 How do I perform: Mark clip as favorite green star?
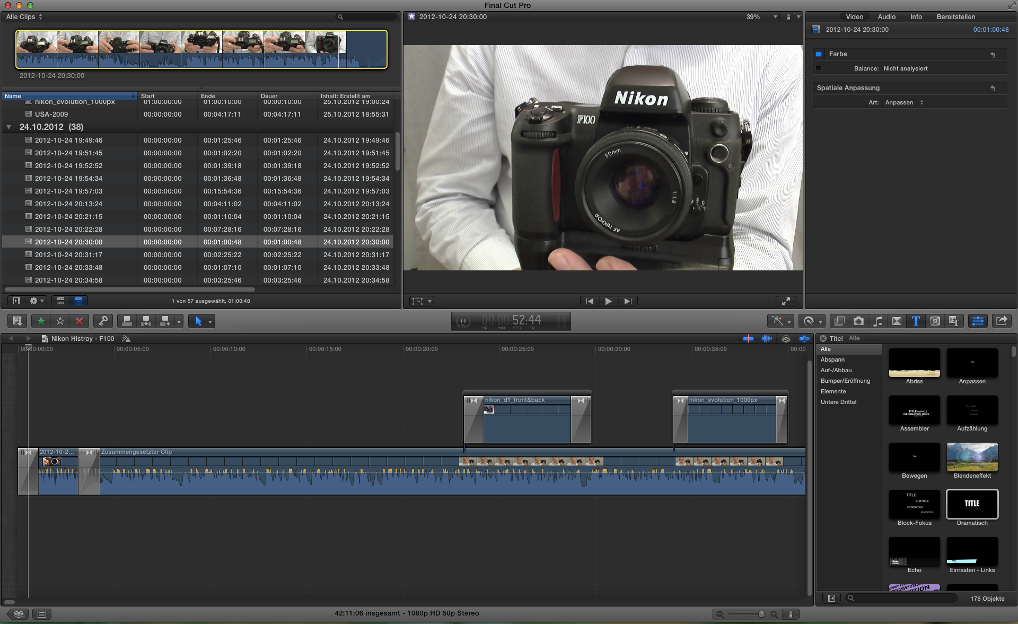tap(41, 321)
